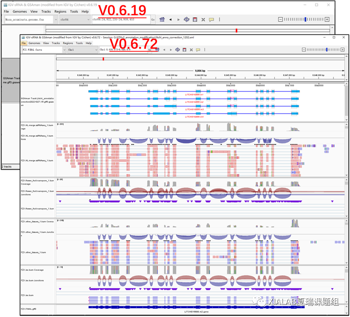Click Go button in the v0.6.19 window
Viewport: 350px width, 317px height.
pos(153,20)
